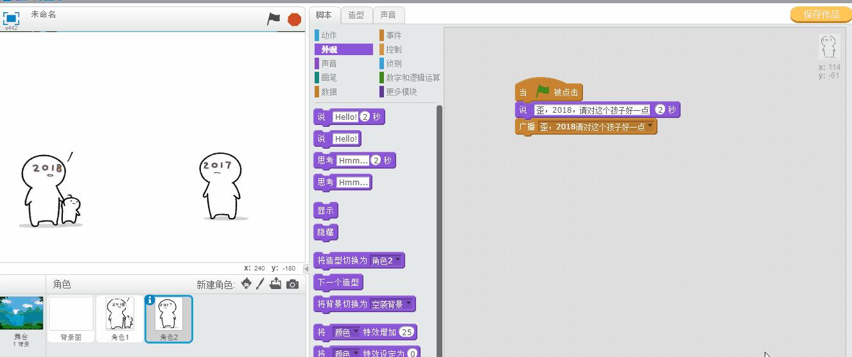Viewport: 852px width, 357px height.
Task: Edit the 2 seconds in script say block
Action: pyautogui.click(x=659, y=110)
